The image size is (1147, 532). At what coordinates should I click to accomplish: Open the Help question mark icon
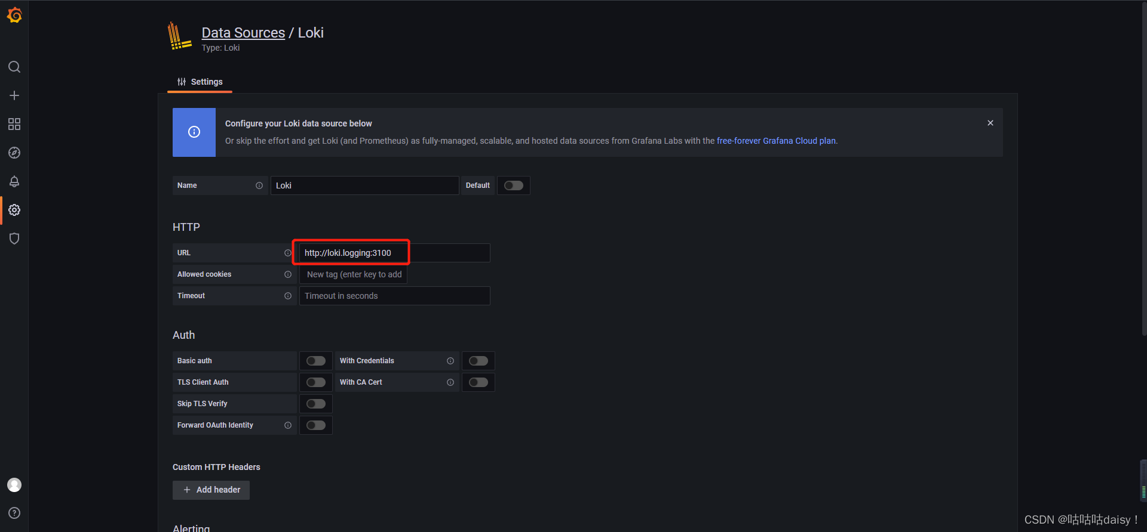point(14,513)
